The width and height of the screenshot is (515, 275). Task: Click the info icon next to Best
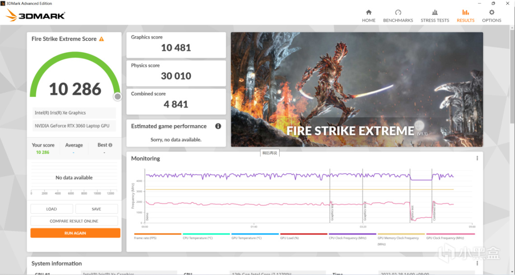click(x=110, y=145)
